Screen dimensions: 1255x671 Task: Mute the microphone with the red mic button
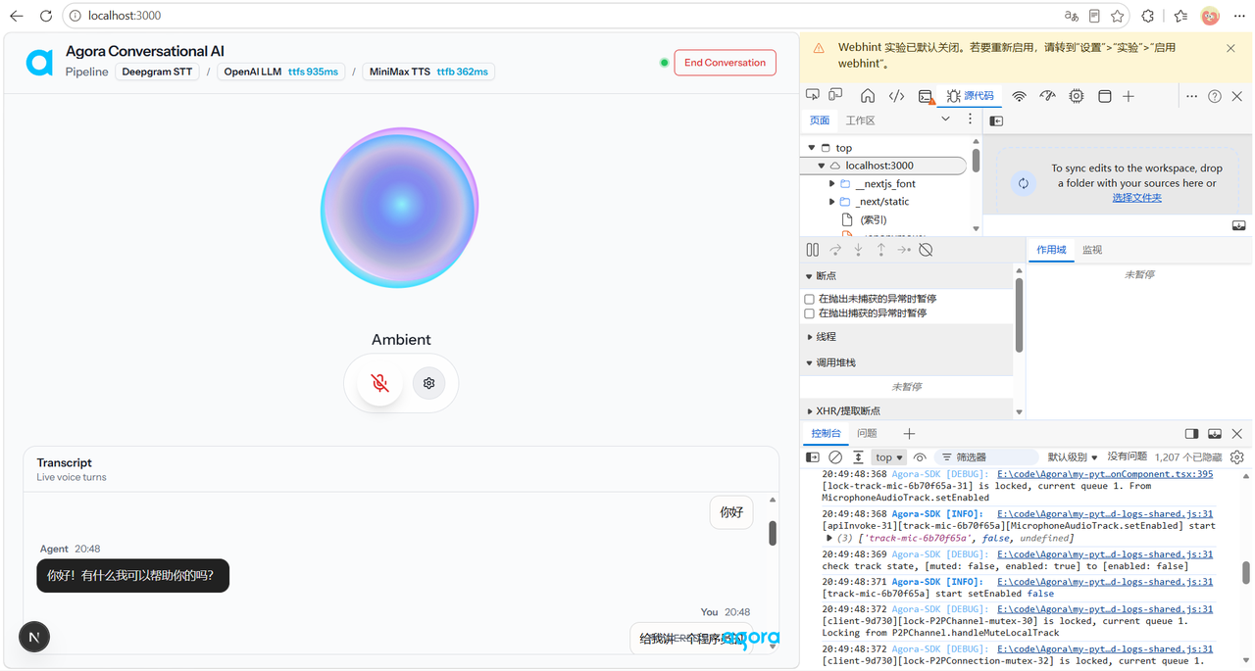coord(380,383)
